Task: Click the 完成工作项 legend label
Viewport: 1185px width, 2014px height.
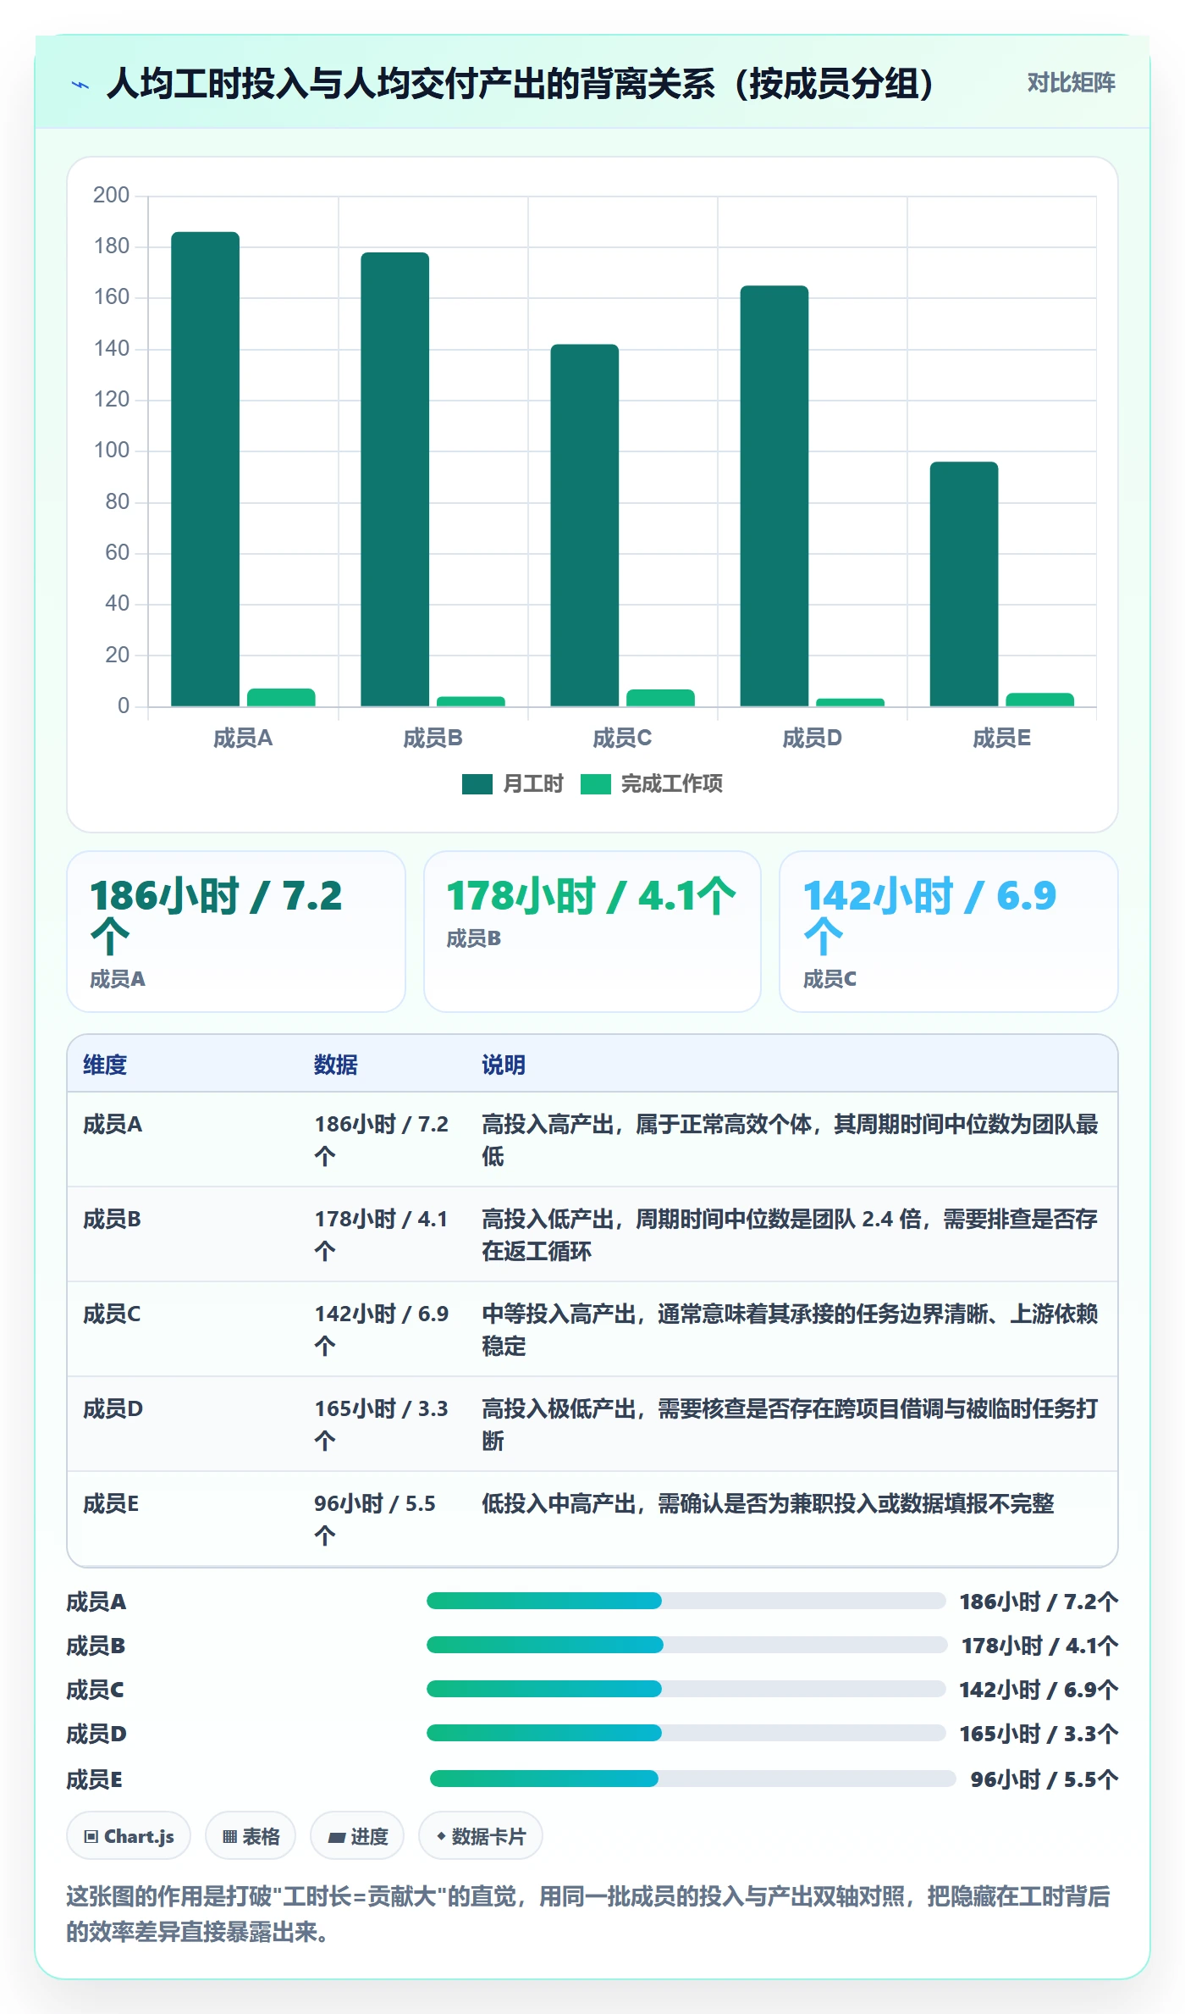Action: pyautogui.click(x=671, y=784)
